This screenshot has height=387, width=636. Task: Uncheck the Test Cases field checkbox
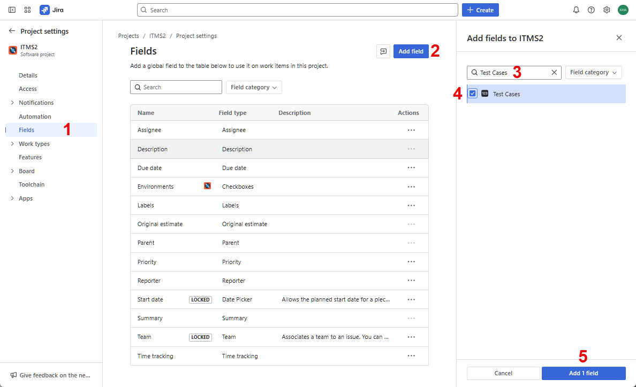point(473,94)
